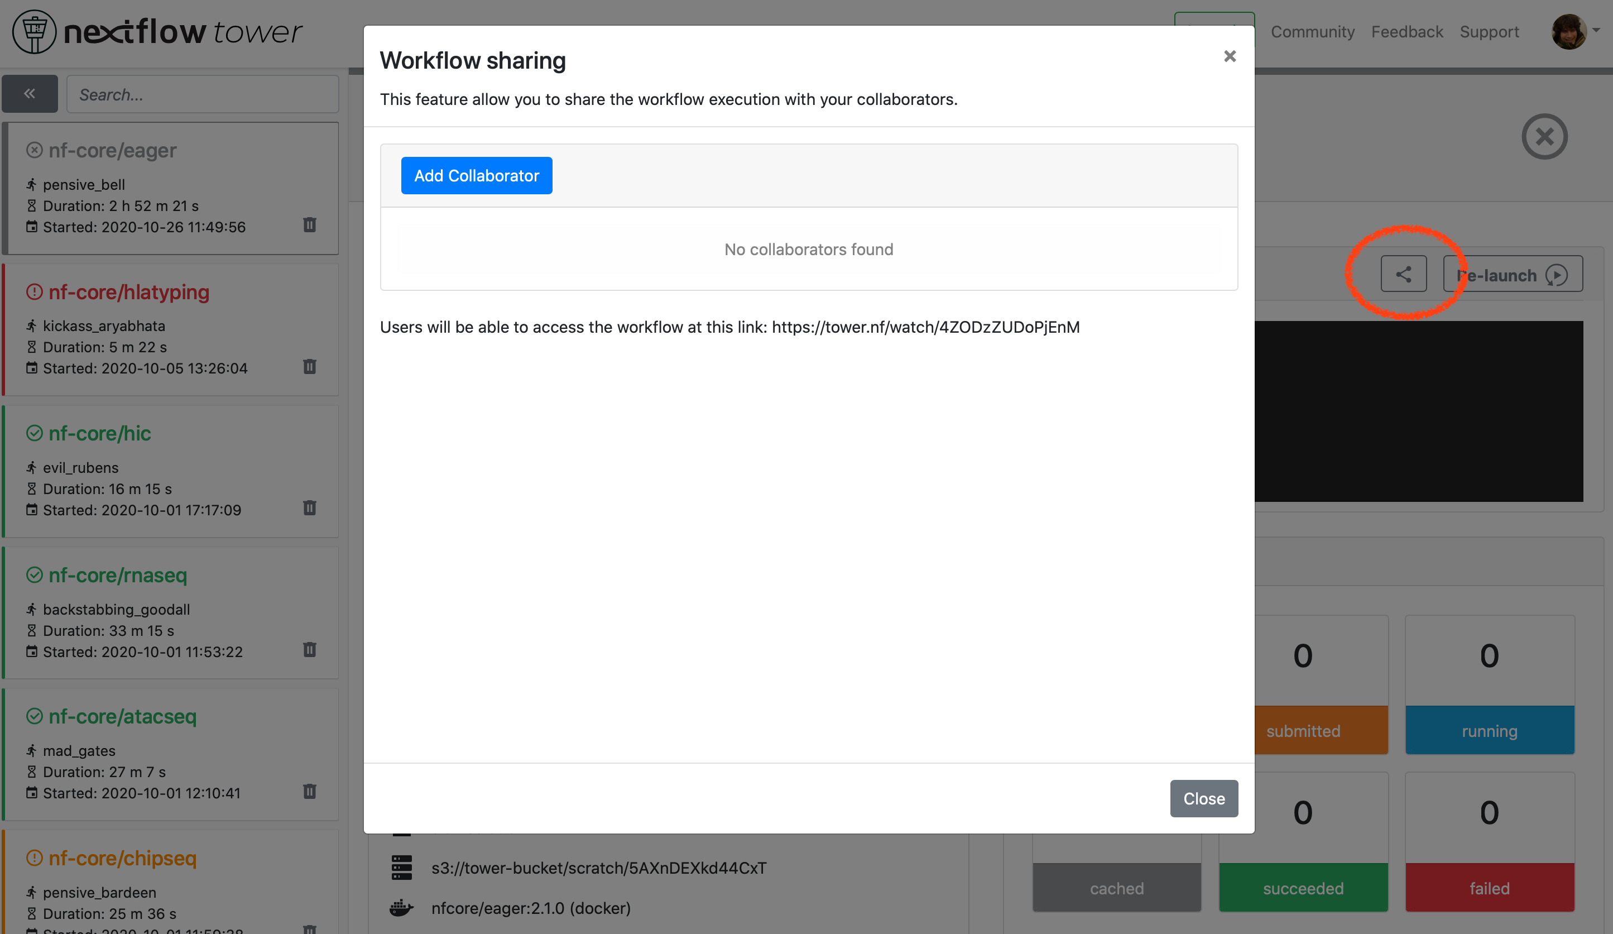Remove nf-core/rnaseq run using trash icon
The image size is (1613, 934).
[310, 650]
